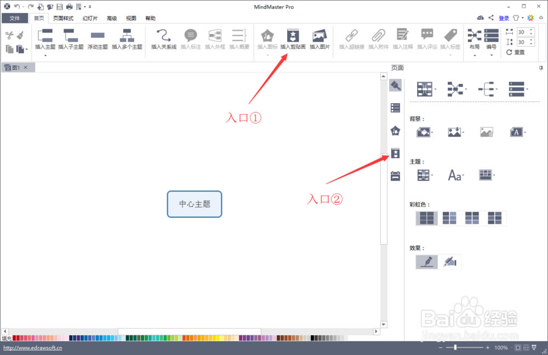This screenshot has height=355, width=548.
Task: Click the 登录 (Login) link
Action: (504, 18)
